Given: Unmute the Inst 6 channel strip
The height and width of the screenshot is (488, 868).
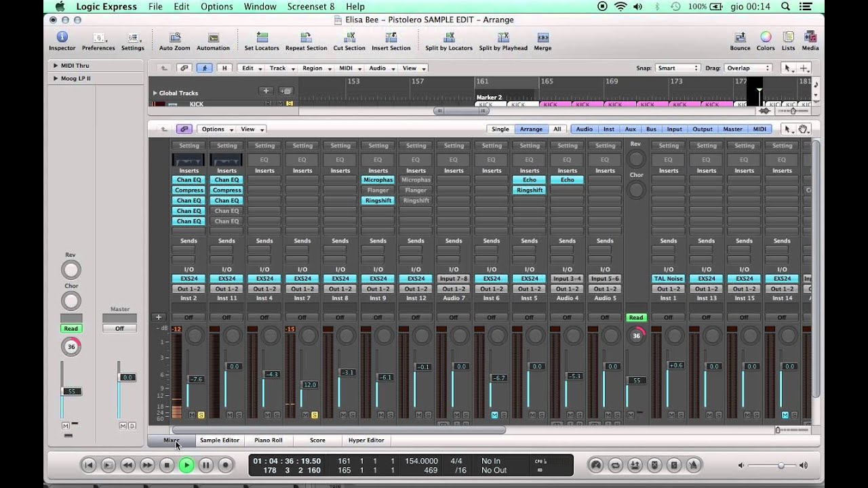Looking at the screenshot, I should [x=494, y=415].
